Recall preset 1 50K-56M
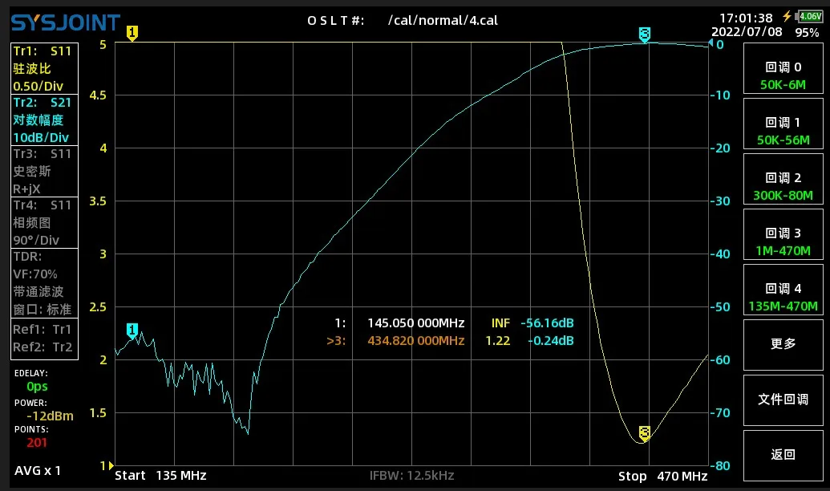Screen dimensions: 830x491 click(x=783, y=124)
